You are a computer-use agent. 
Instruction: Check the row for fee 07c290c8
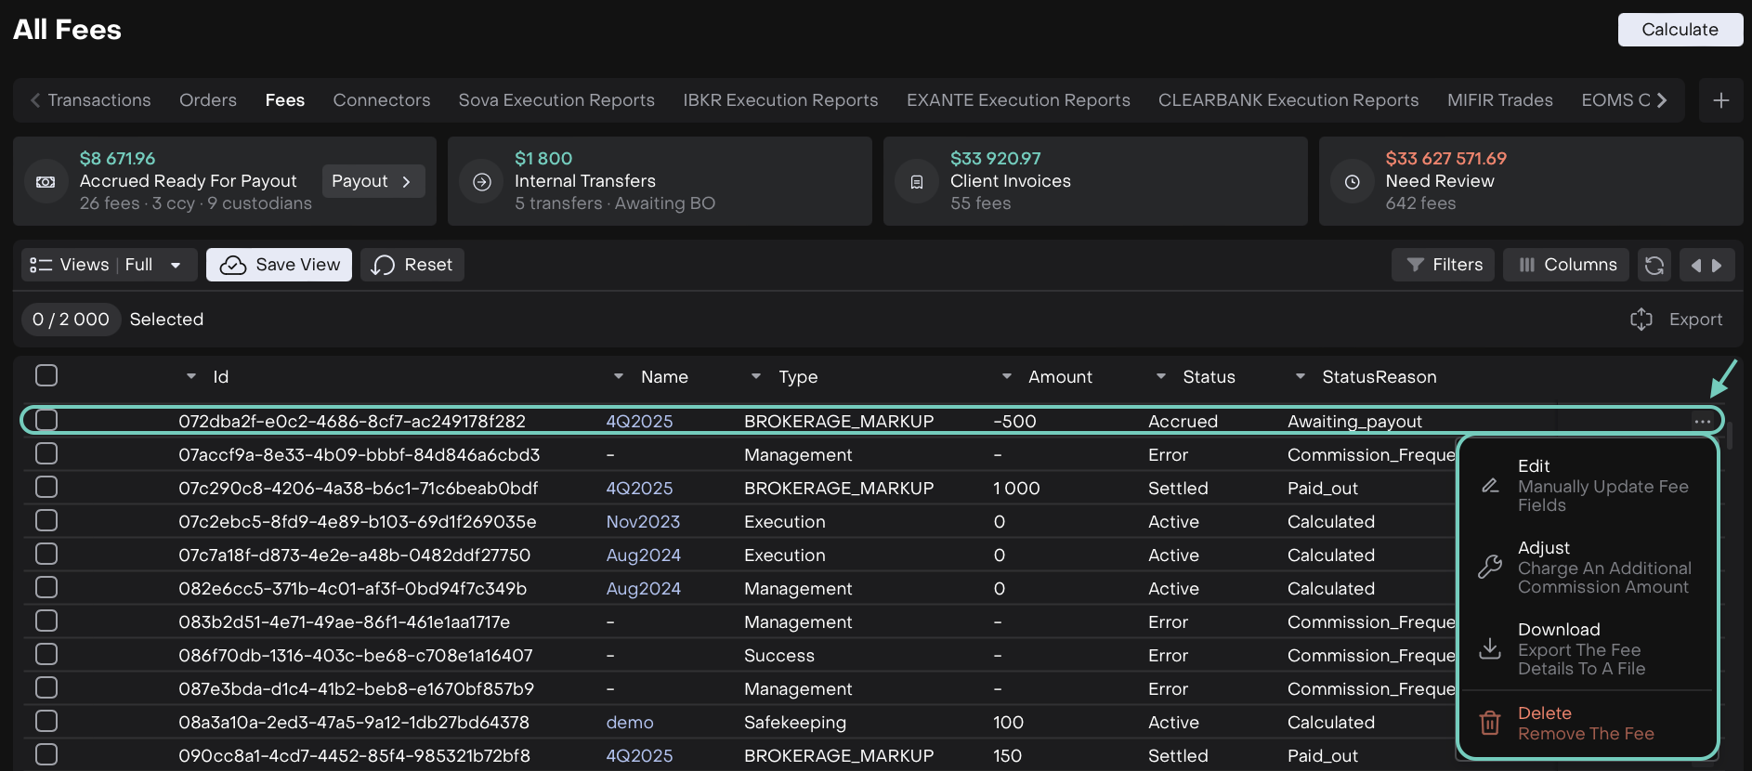pos(46,488)
